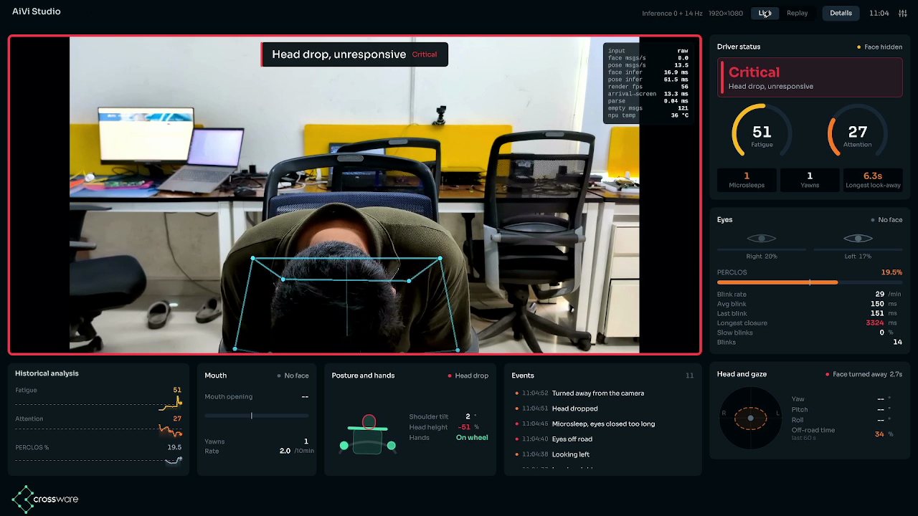
Task: Click the 1920×1080 resolution label
Action: (726, 14)
